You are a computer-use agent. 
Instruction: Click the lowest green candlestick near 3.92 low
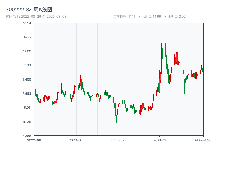click(x=117, y=119)
